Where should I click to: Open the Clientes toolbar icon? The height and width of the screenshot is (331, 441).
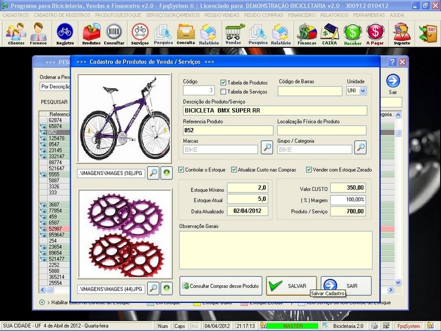click(x=16, y=34)
